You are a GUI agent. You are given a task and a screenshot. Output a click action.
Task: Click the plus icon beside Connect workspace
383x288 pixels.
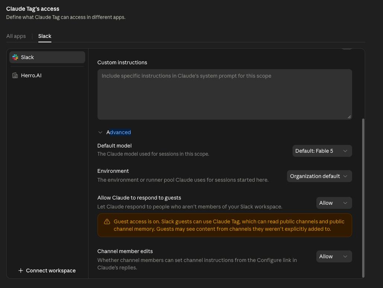[x=21, y=271]
